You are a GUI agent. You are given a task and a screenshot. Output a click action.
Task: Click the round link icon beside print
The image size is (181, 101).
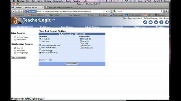click(x=156, y=22)
